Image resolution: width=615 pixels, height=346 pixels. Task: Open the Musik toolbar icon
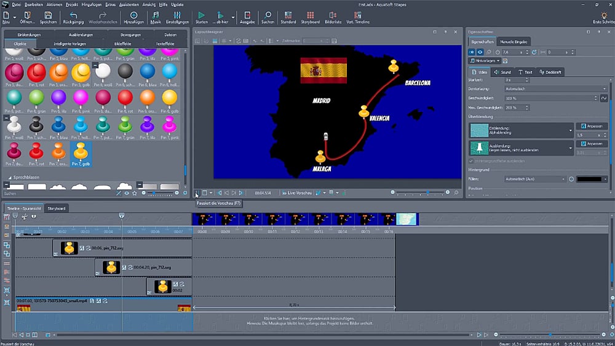click(x=156, y=16)
